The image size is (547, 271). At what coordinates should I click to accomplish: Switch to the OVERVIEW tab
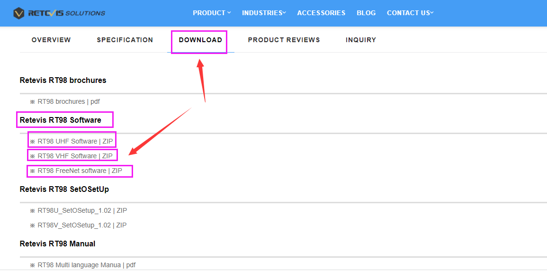51,40
